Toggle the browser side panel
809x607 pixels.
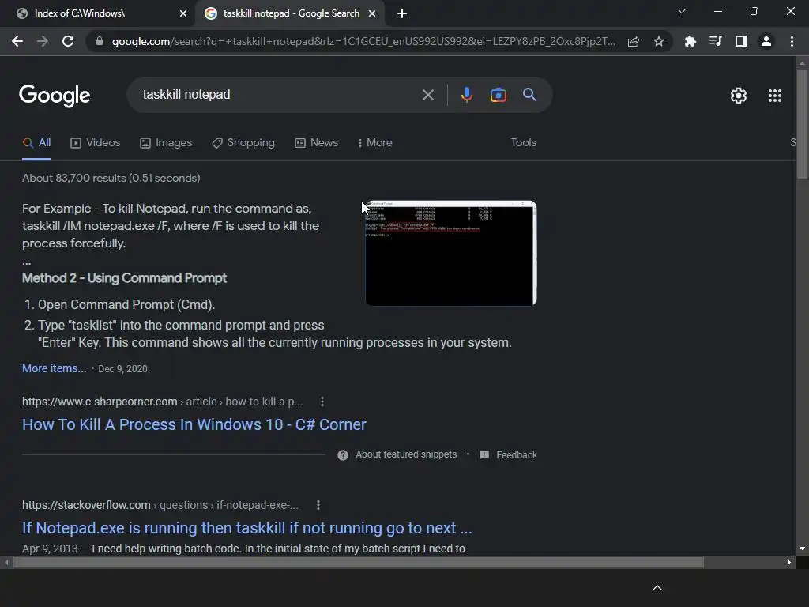(741, 41)
